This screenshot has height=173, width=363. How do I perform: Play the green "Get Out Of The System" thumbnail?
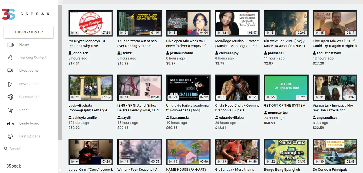tap(286, 88)
